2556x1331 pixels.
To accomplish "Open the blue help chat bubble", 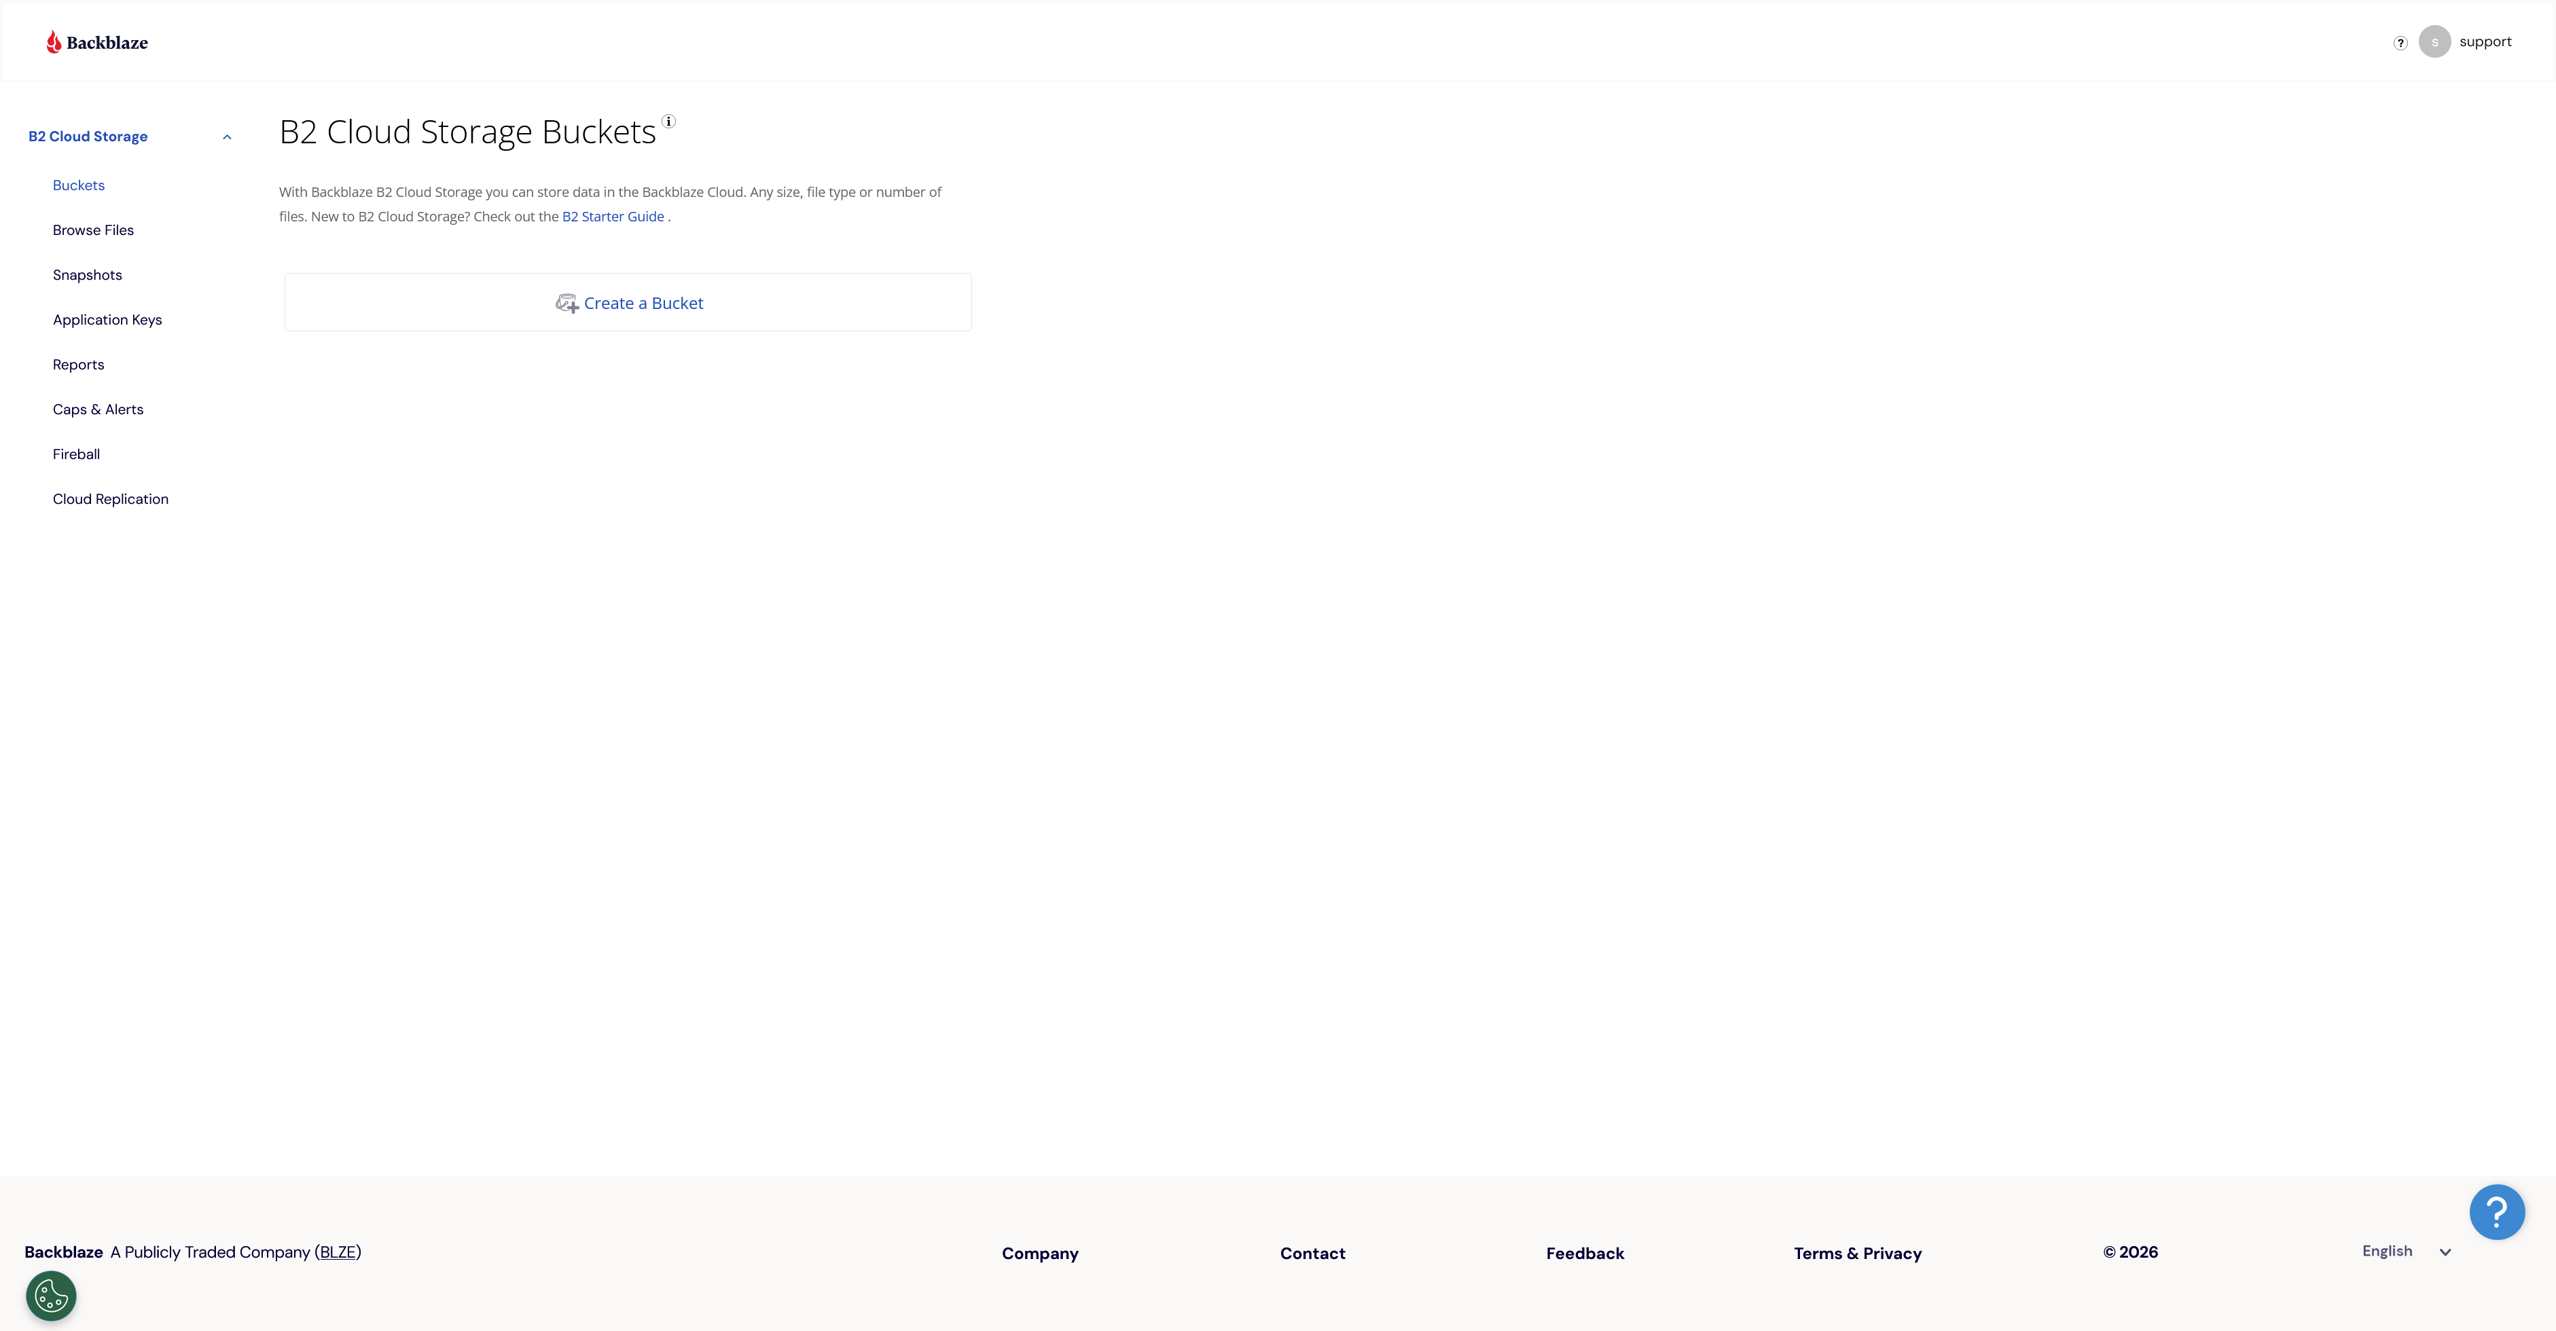I will click(x=2496, y=1212).
